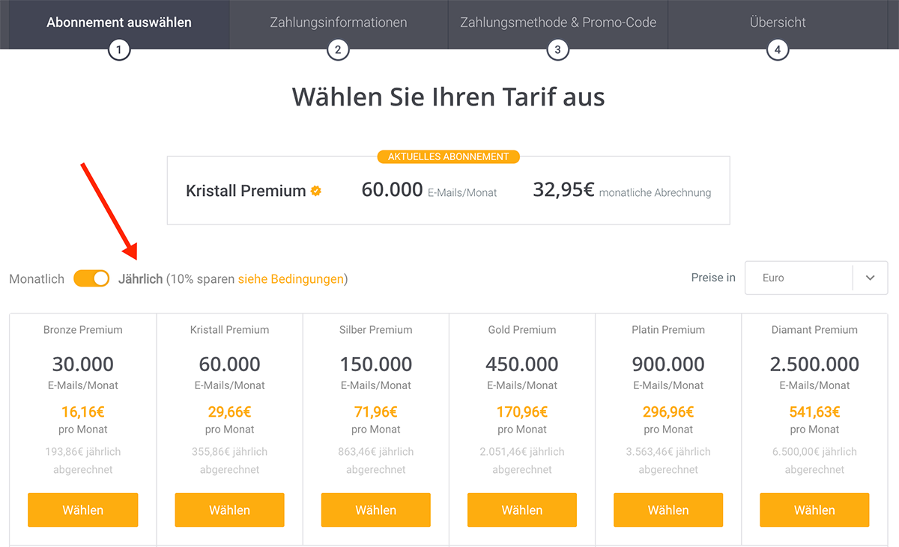
Task: Switch to Zahlungsmethode & Promo-Code tab
Action: 558,22
